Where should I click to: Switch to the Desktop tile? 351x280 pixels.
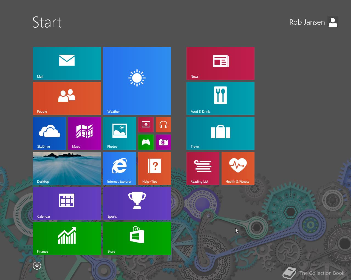(67, 168)
